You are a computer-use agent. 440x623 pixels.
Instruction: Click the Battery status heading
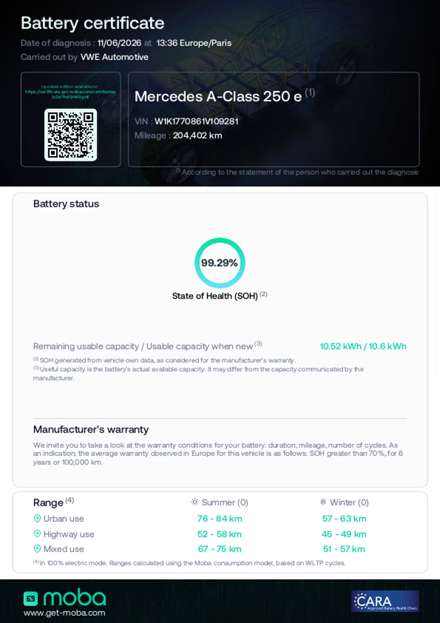(x=66, y=204)
